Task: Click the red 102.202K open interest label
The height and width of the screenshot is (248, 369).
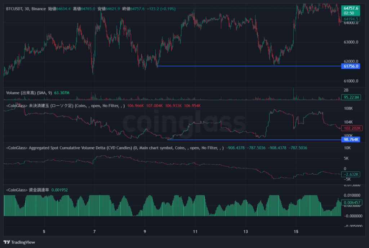Action: click(x=352, y=128)
